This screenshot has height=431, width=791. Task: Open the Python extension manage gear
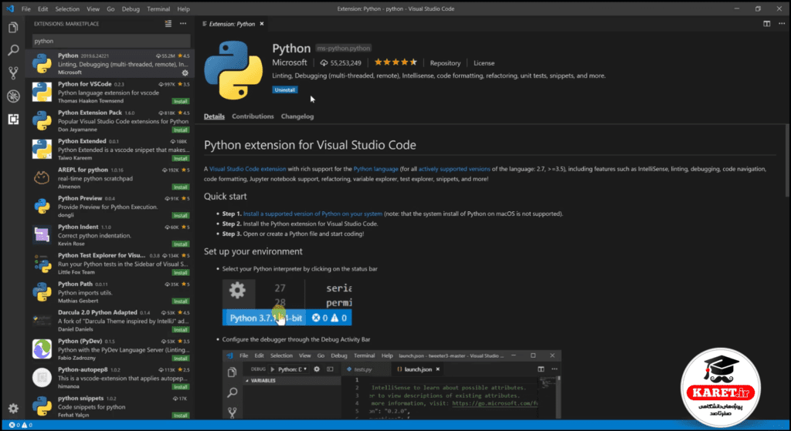tap(185, 72)
